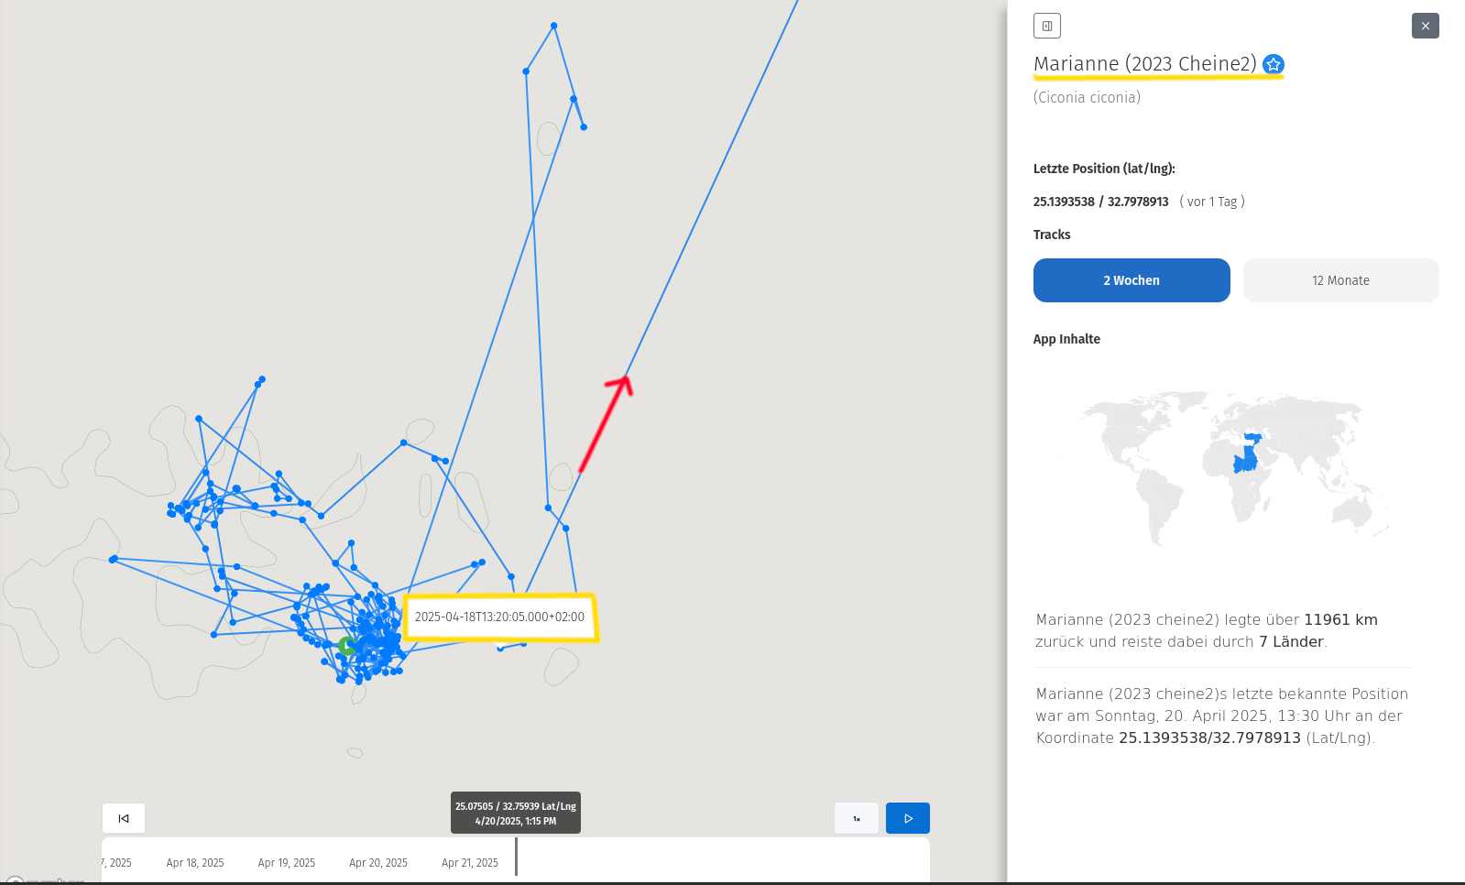This screenshot has width=1465, height=885.
Task: Close the Marianne details panel
Action: pos(1425,26)
